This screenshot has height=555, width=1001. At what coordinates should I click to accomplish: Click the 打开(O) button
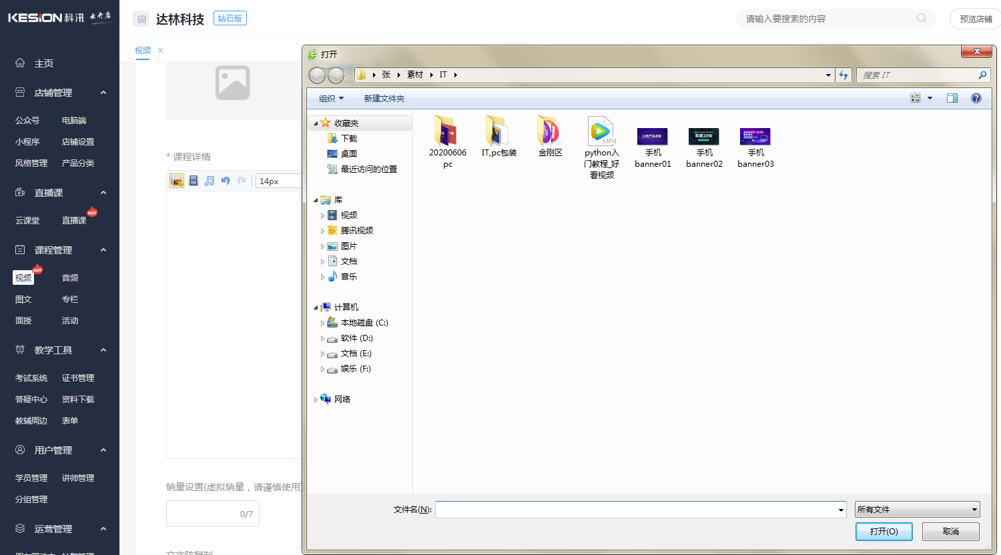[884, 532]
